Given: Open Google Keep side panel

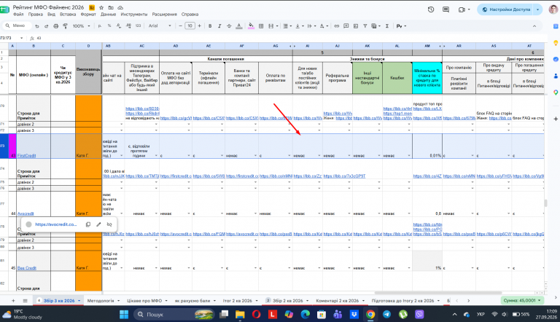Looking at the screenshot, I should click(556, 43).
